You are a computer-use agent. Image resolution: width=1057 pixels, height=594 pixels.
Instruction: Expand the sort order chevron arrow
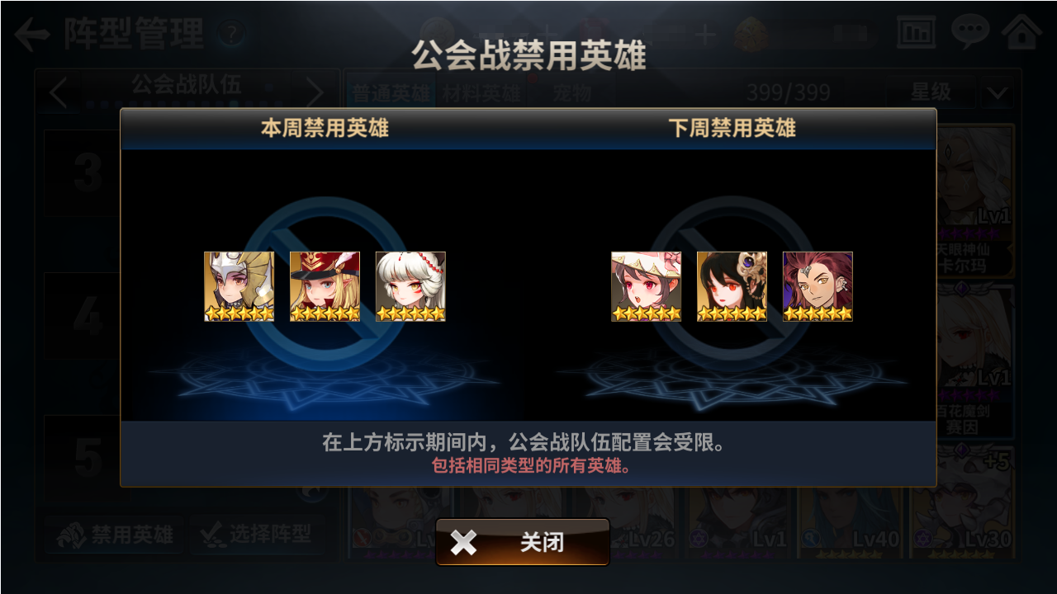click(998, 92)
